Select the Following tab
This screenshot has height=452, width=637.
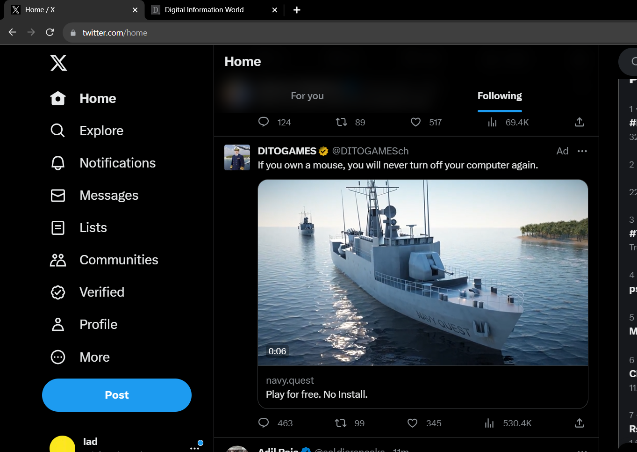coord(500,96)
